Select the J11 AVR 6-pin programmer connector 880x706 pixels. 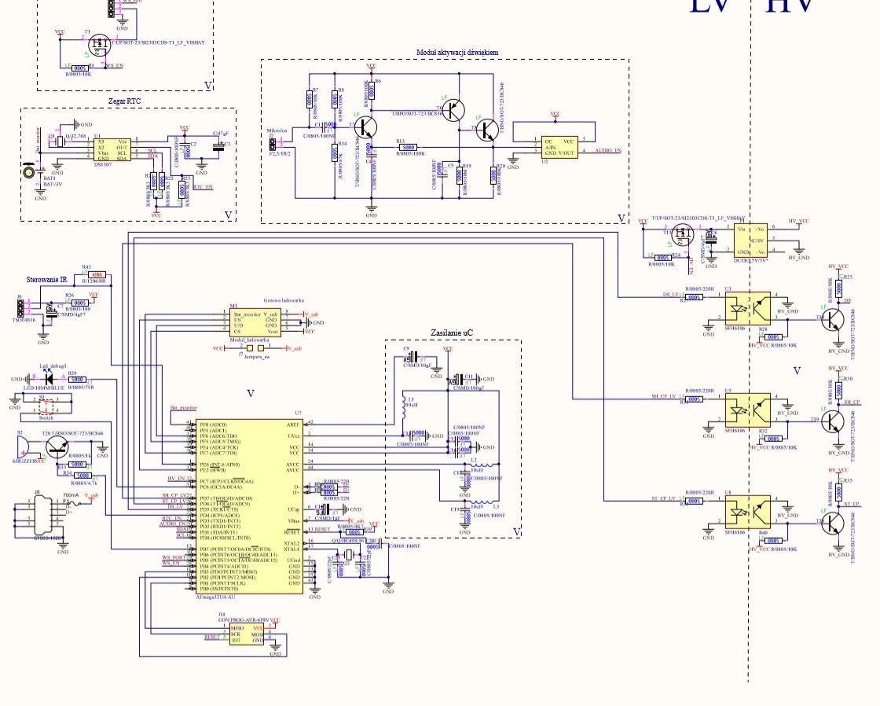[x=247, y=634]
